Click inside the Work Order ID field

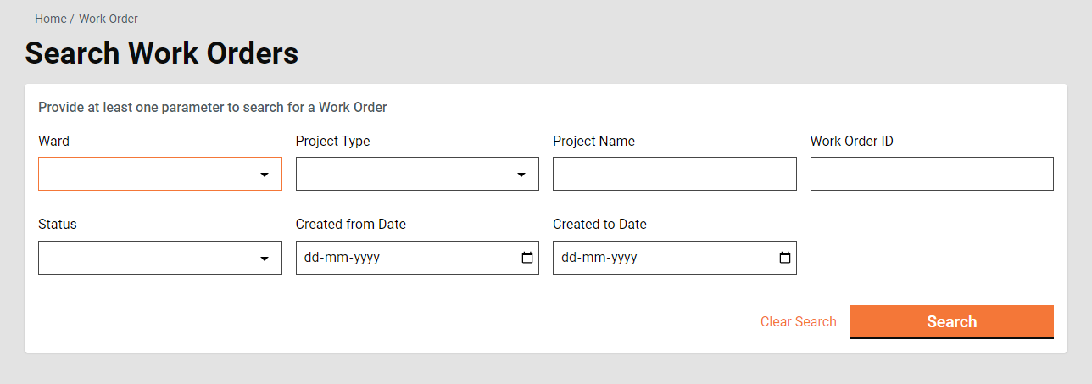point(931,174)
